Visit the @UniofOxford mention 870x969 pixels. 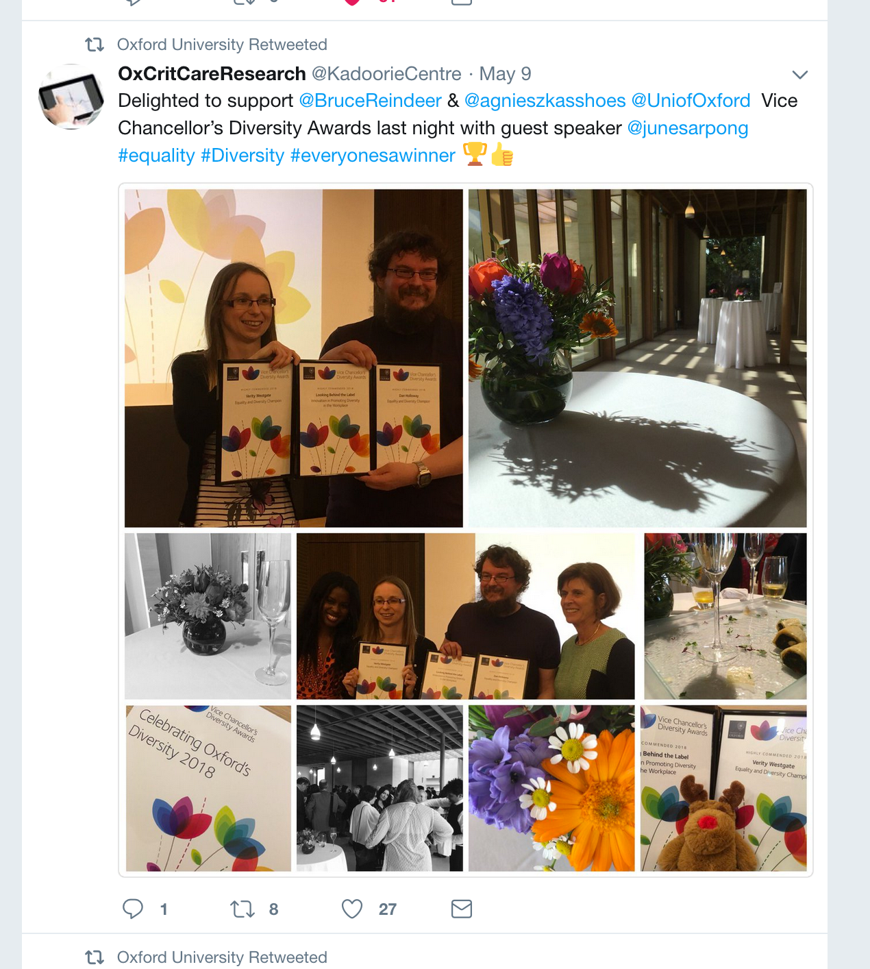[x=691, y=101]
